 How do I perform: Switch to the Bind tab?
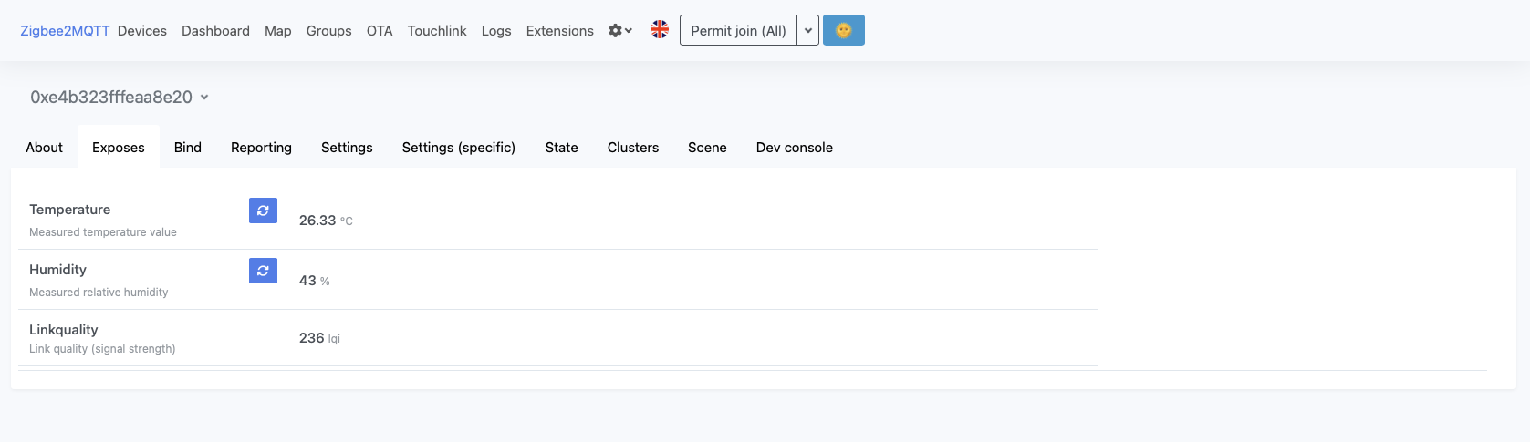[x=188, y=148]
